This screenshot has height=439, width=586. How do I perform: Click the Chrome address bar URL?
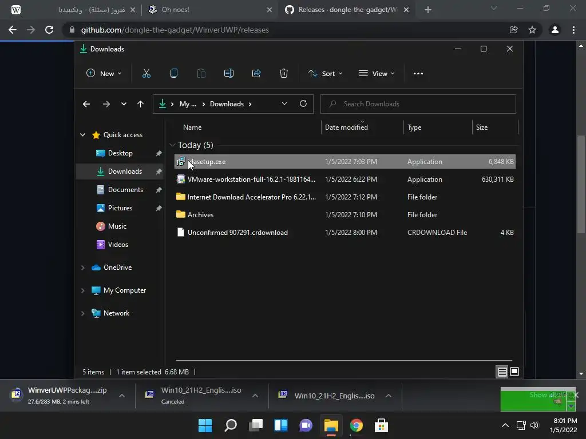tap(175, 30)
